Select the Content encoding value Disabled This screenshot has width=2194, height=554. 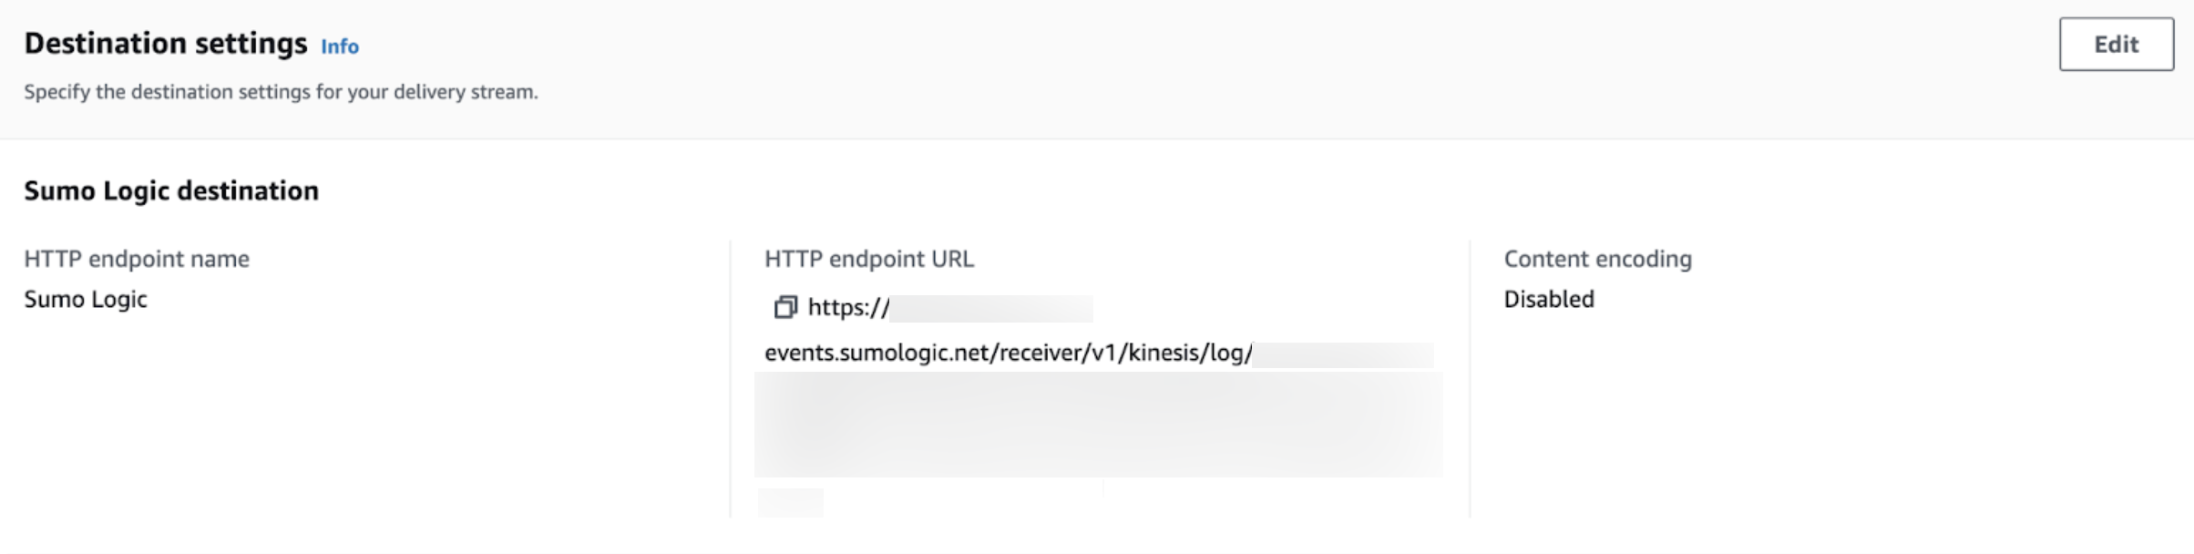point(1549,298)
